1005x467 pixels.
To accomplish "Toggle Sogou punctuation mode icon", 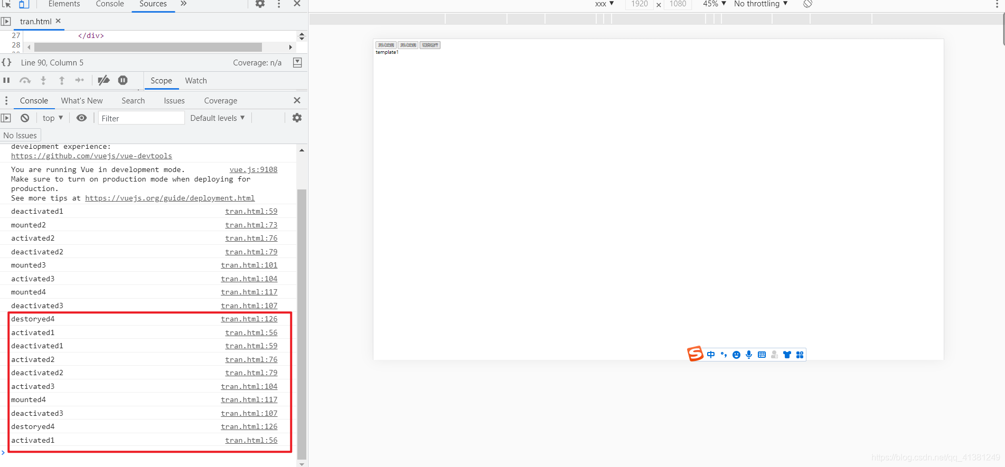I will (x=724, y=355).
